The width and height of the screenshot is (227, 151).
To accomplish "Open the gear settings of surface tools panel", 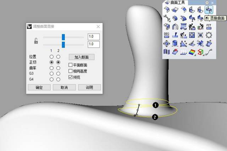I will [x=207, y=2].
